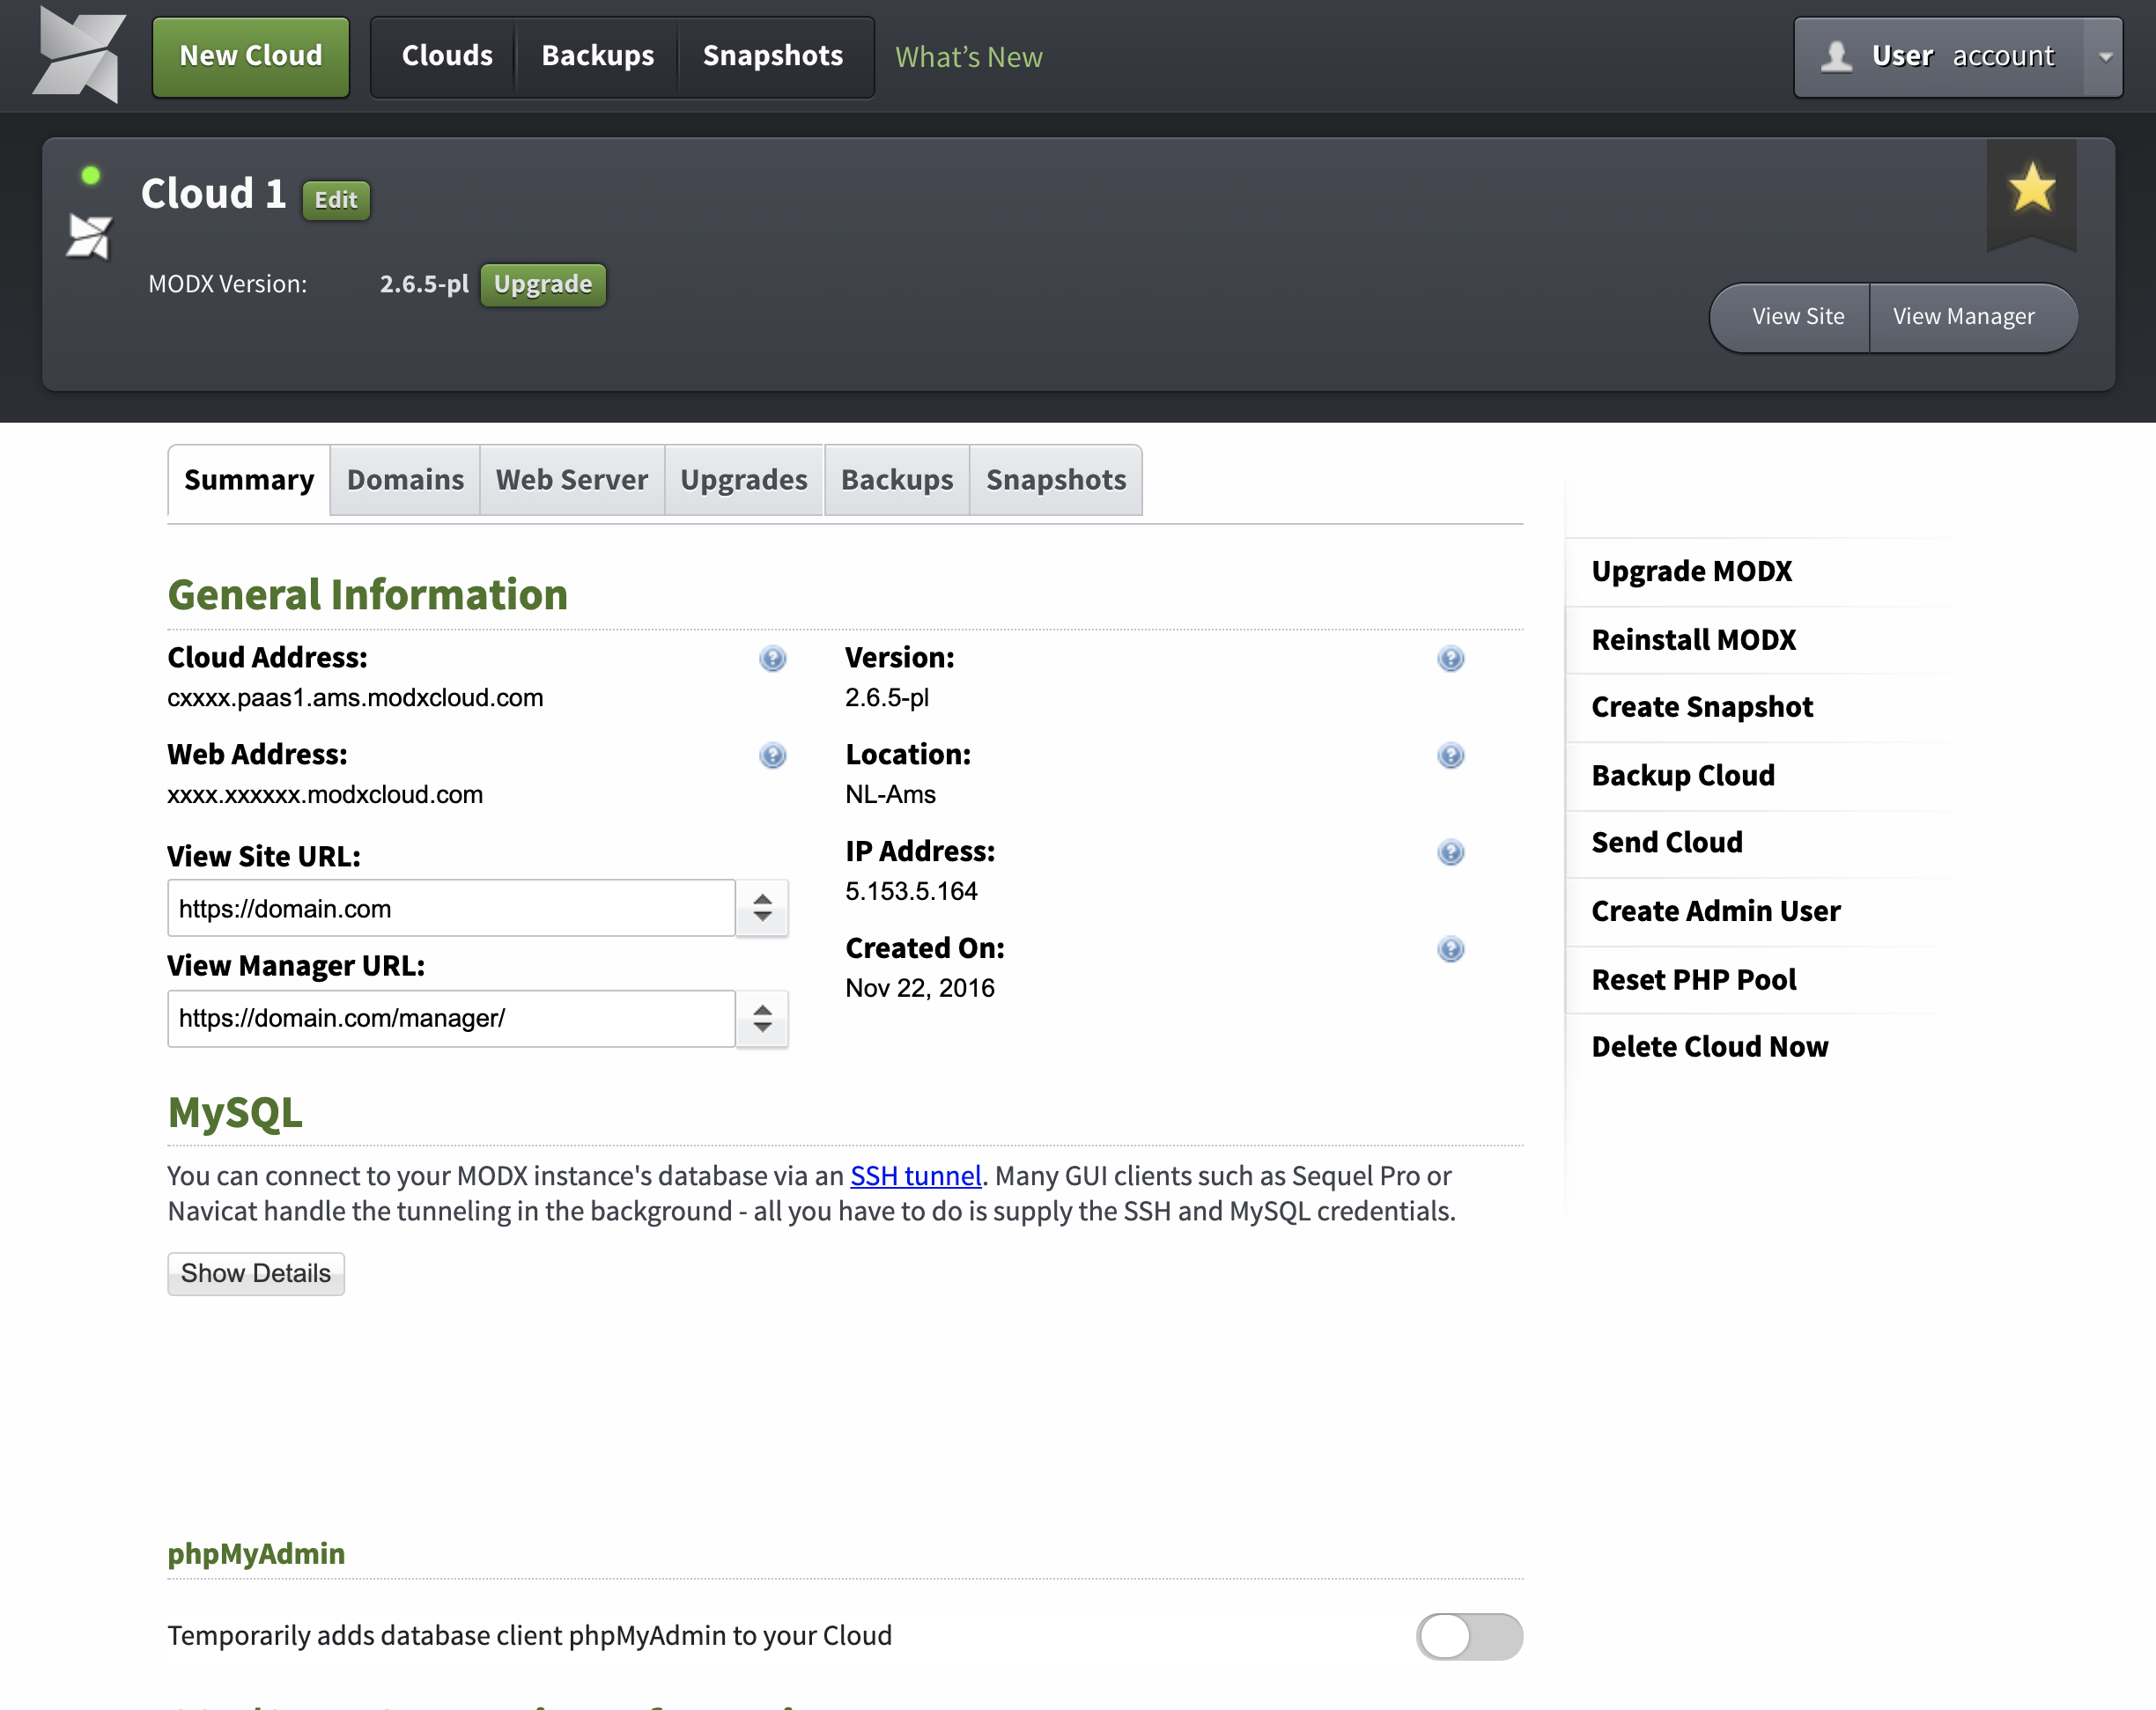Image resolution: width=2156 pixels, height=1710 pixels.
Task: Click the created date Nov 22, 2016
Action: (x=919, y=989)
